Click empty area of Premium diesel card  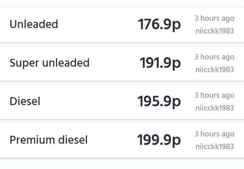(112, 141)
